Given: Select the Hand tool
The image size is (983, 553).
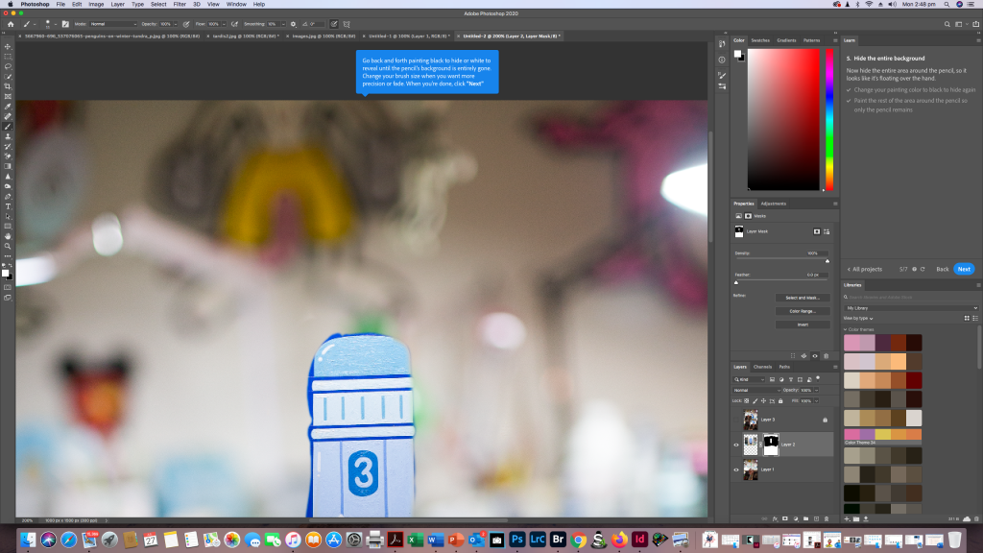Looking at the screenshot, I should click(x=8, y=235).
